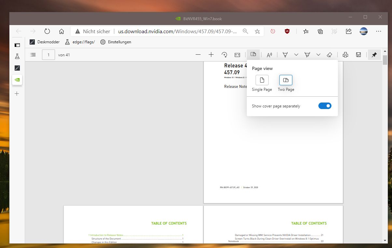
Task: Open Damaged or Missing WMI Service entry
Action: (279, 235)
